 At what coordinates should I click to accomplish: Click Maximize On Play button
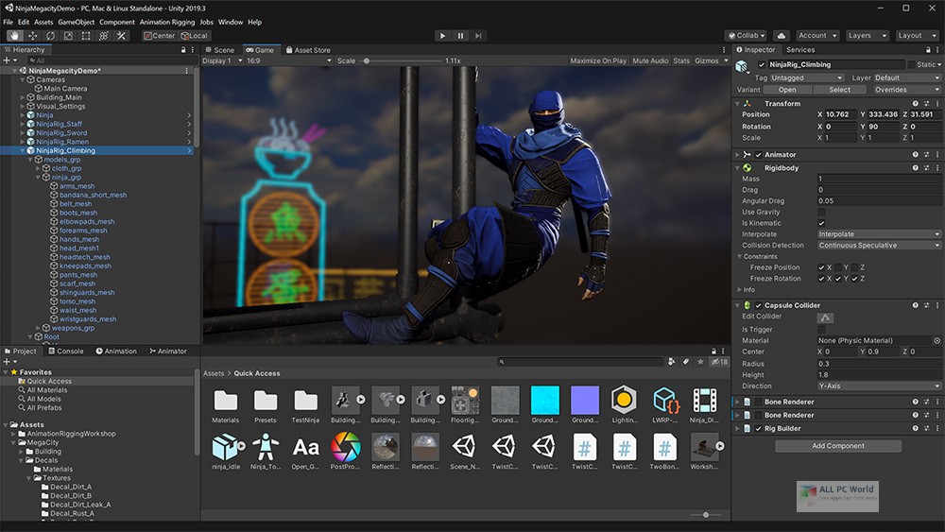[x=598, y=60]
